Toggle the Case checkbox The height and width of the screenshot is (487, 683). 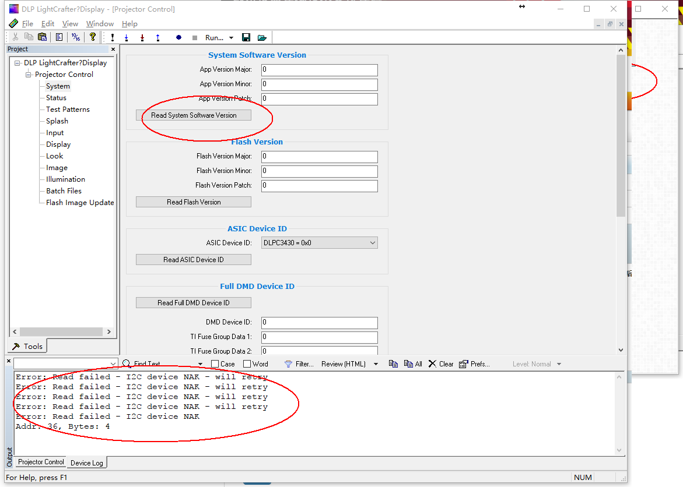[215, 364]
